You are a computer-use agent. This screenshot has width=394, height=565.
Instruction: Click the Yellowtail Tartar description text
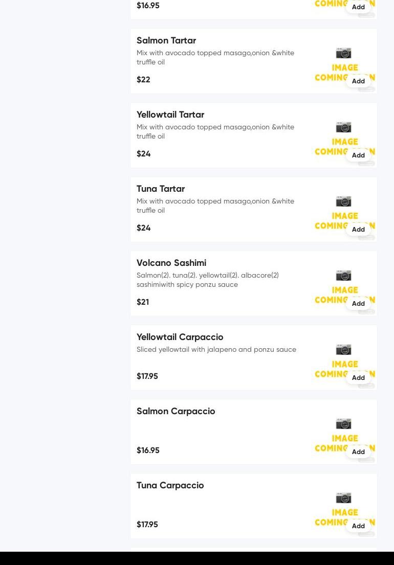(x=215, y=131)
